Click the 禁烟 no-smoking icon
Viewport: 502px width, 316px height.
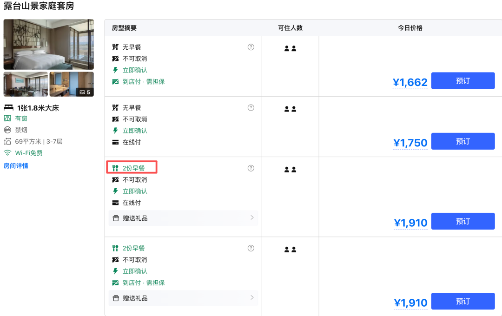(x=7, y=130)
